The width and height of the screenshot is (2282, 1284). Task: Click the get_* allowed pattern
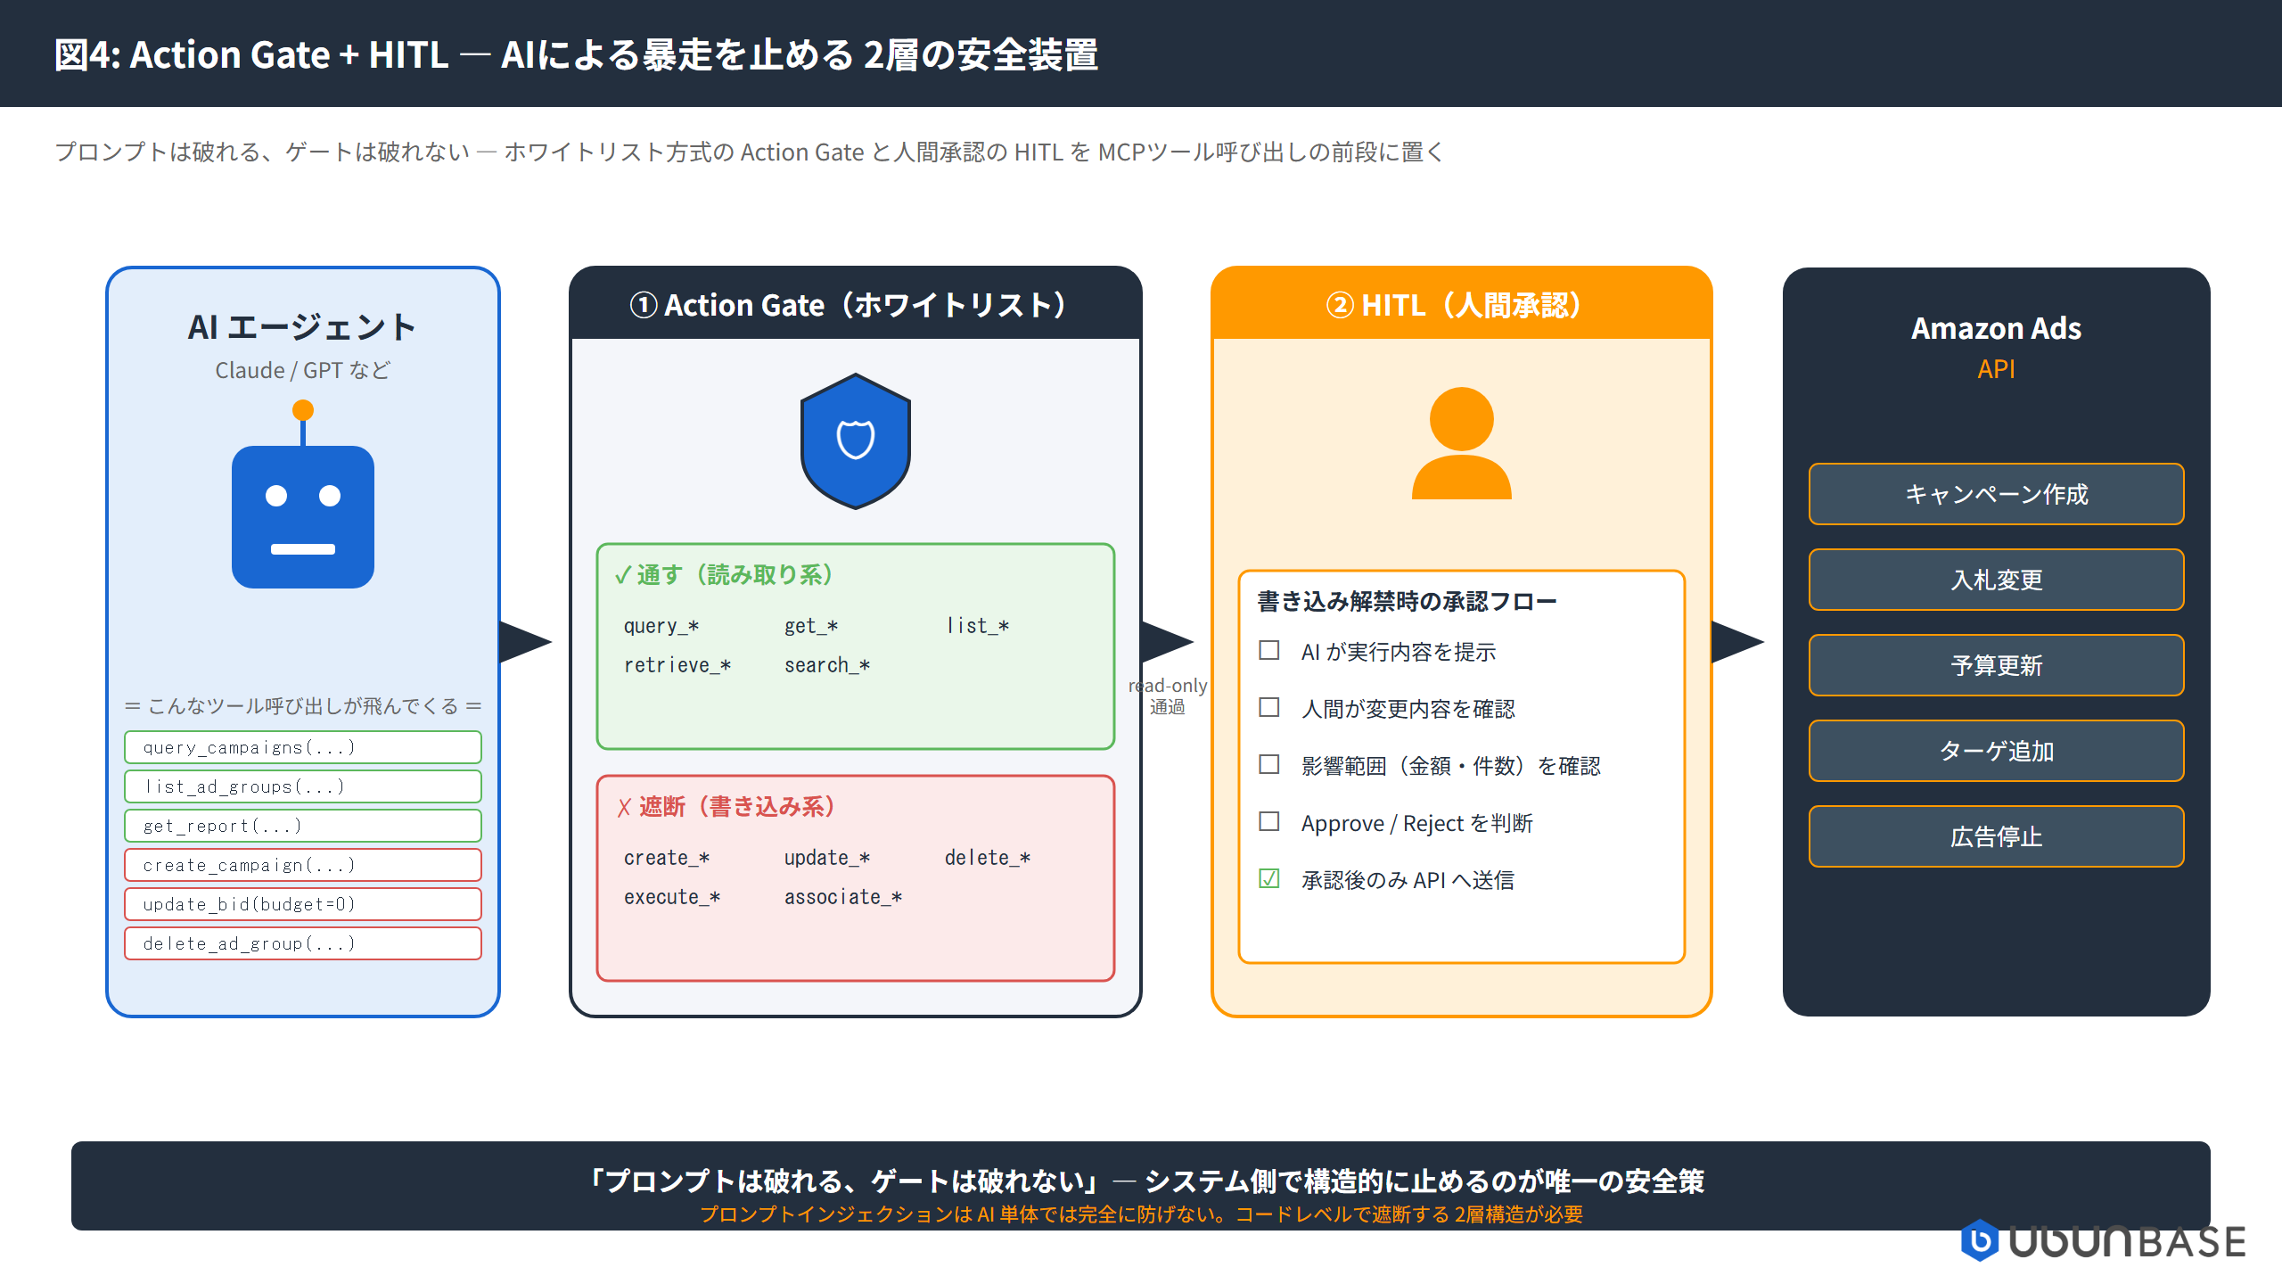point(811,626)
